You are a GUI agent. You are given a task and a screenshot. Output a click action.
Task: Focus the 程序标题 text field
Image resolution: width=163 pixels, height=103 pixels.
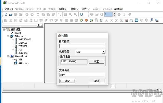[x=82, y=46]
